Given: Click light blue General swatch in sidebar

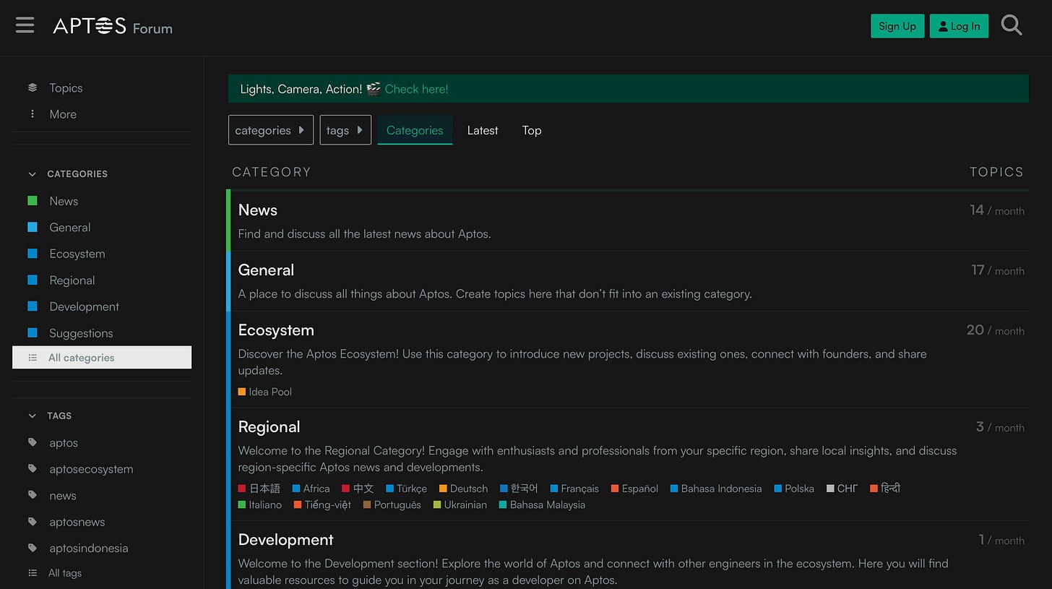Looking at the screenshot, I should [33, 227].
